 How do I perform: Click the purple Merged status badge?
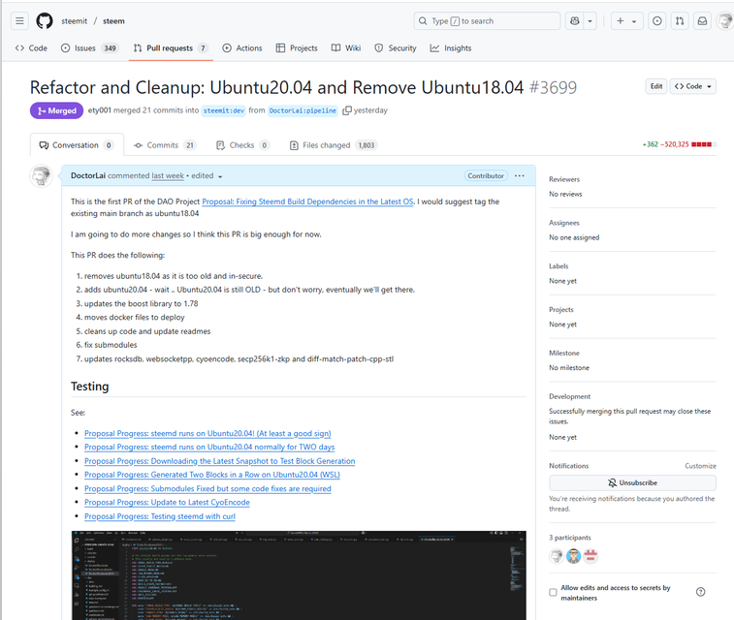[56, 110]
